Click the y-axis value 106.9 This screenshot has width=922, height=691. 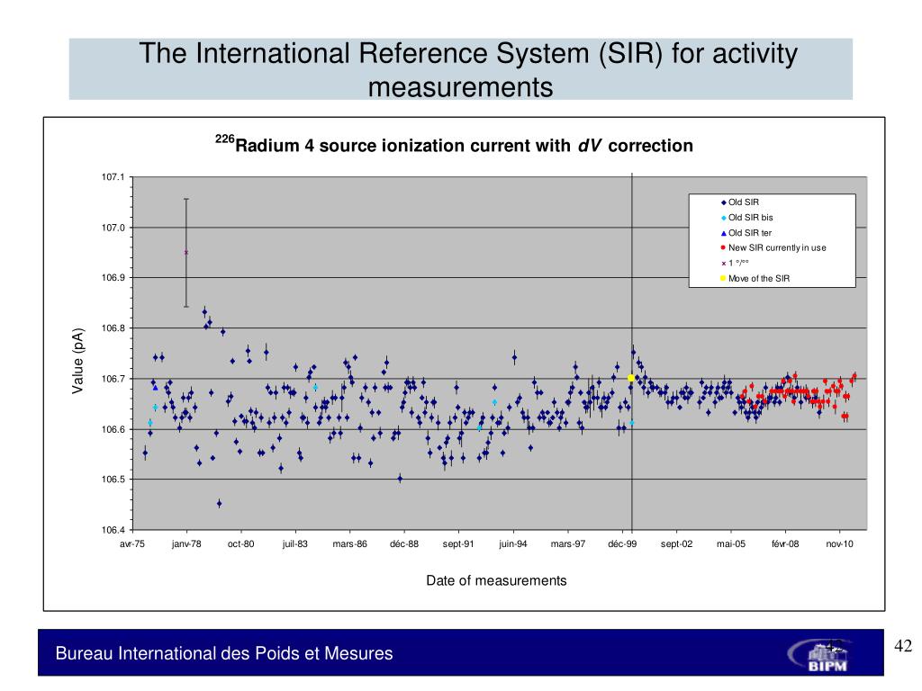coord(113,277)
